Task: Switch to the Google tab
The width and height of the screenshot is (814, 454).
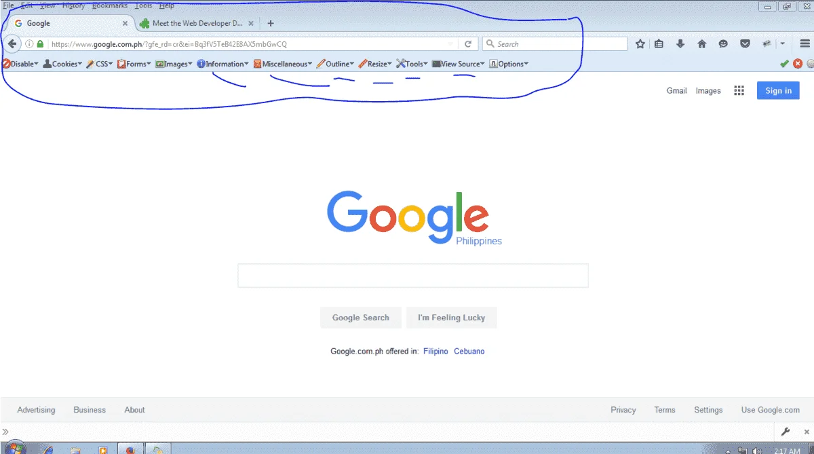Action: tap(68, 23)
